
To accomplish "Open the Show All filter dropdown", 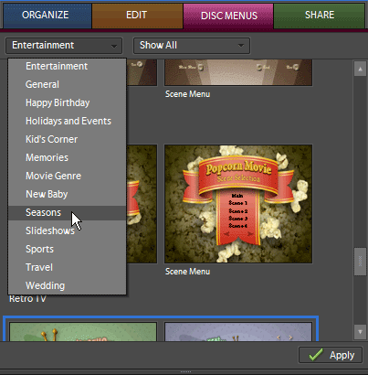I will 192,46.
